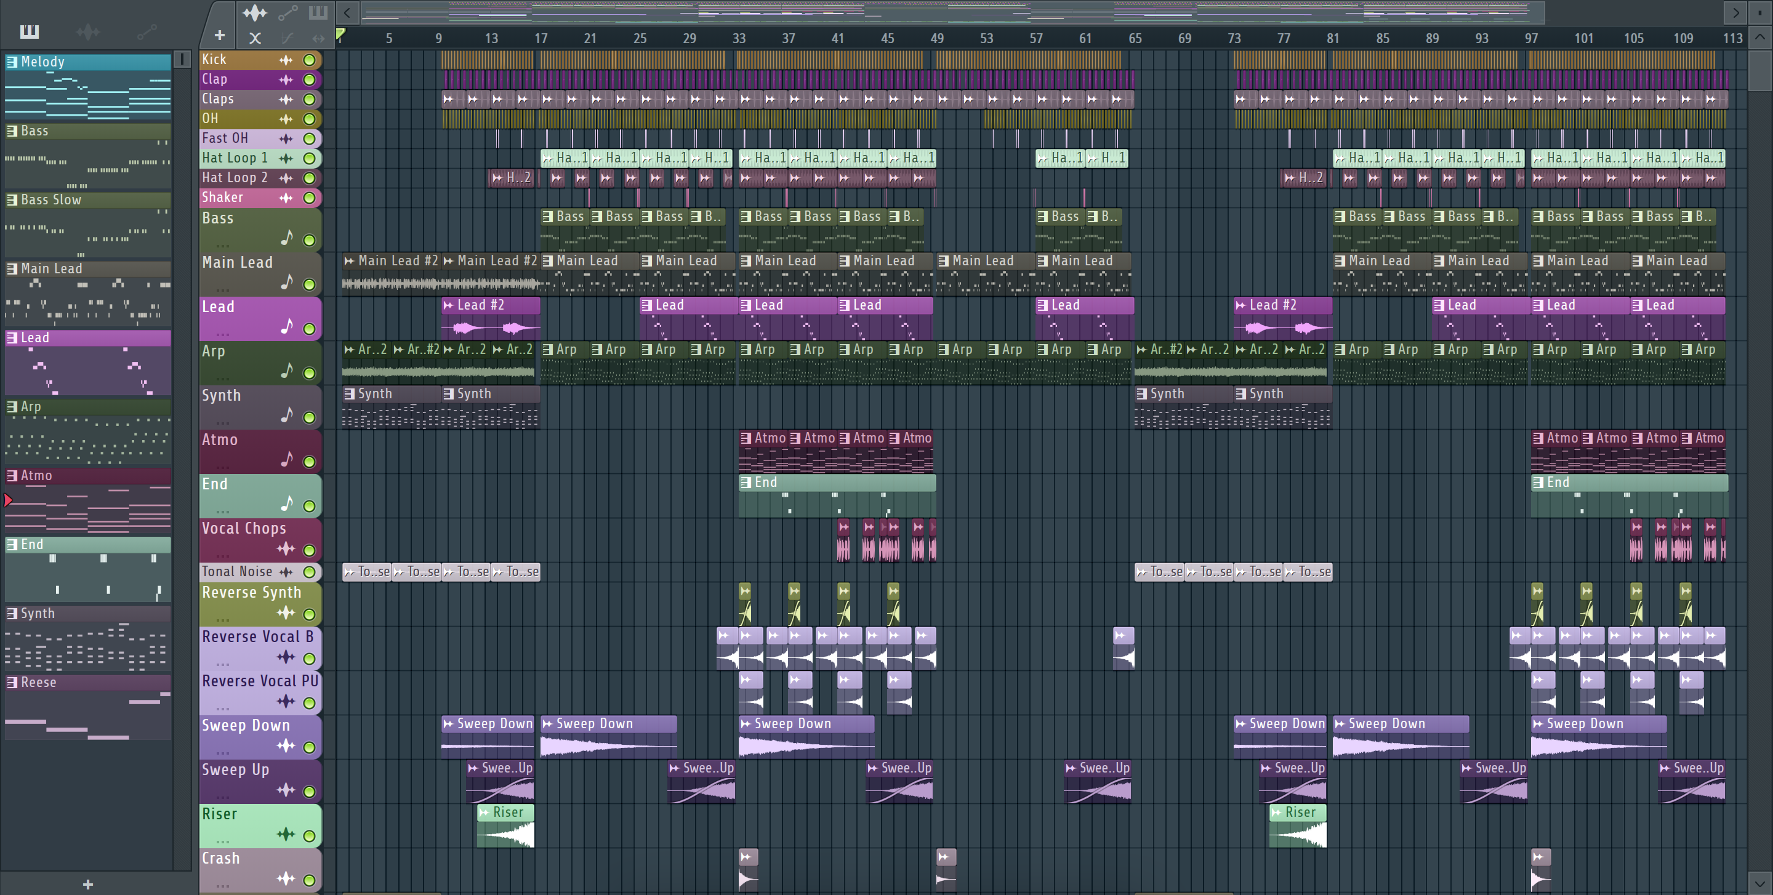Click bar 65 on the timeline ruler
The width and height of the screenshot is (1773, 895).
[x=1135, y=39]
